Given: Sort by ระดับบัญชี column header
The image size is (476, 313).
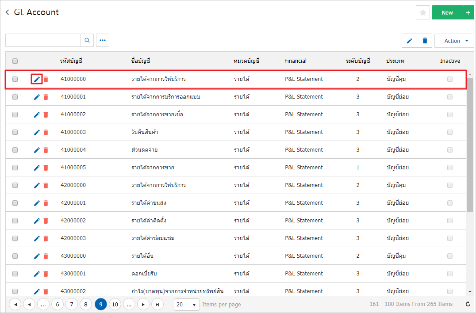Looking at the screenshot, I should (358, 61).
